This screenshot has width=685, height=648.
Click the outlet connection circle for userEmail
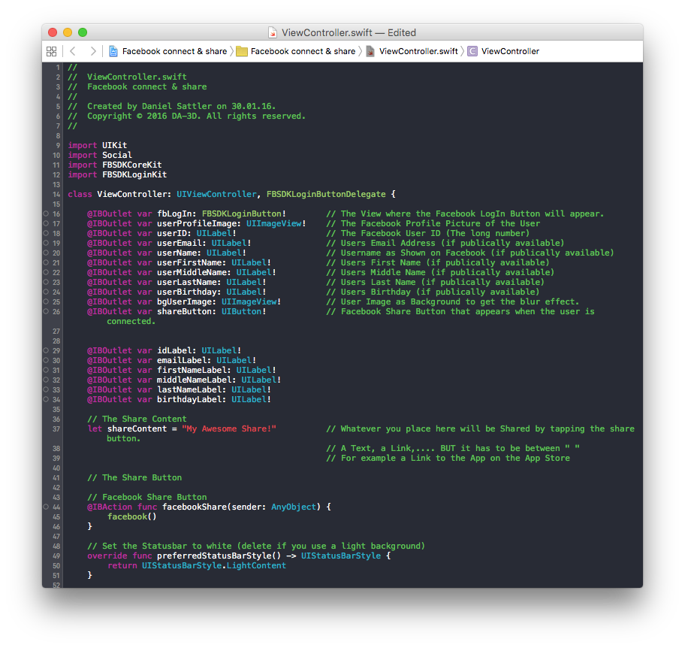[46, 243]
